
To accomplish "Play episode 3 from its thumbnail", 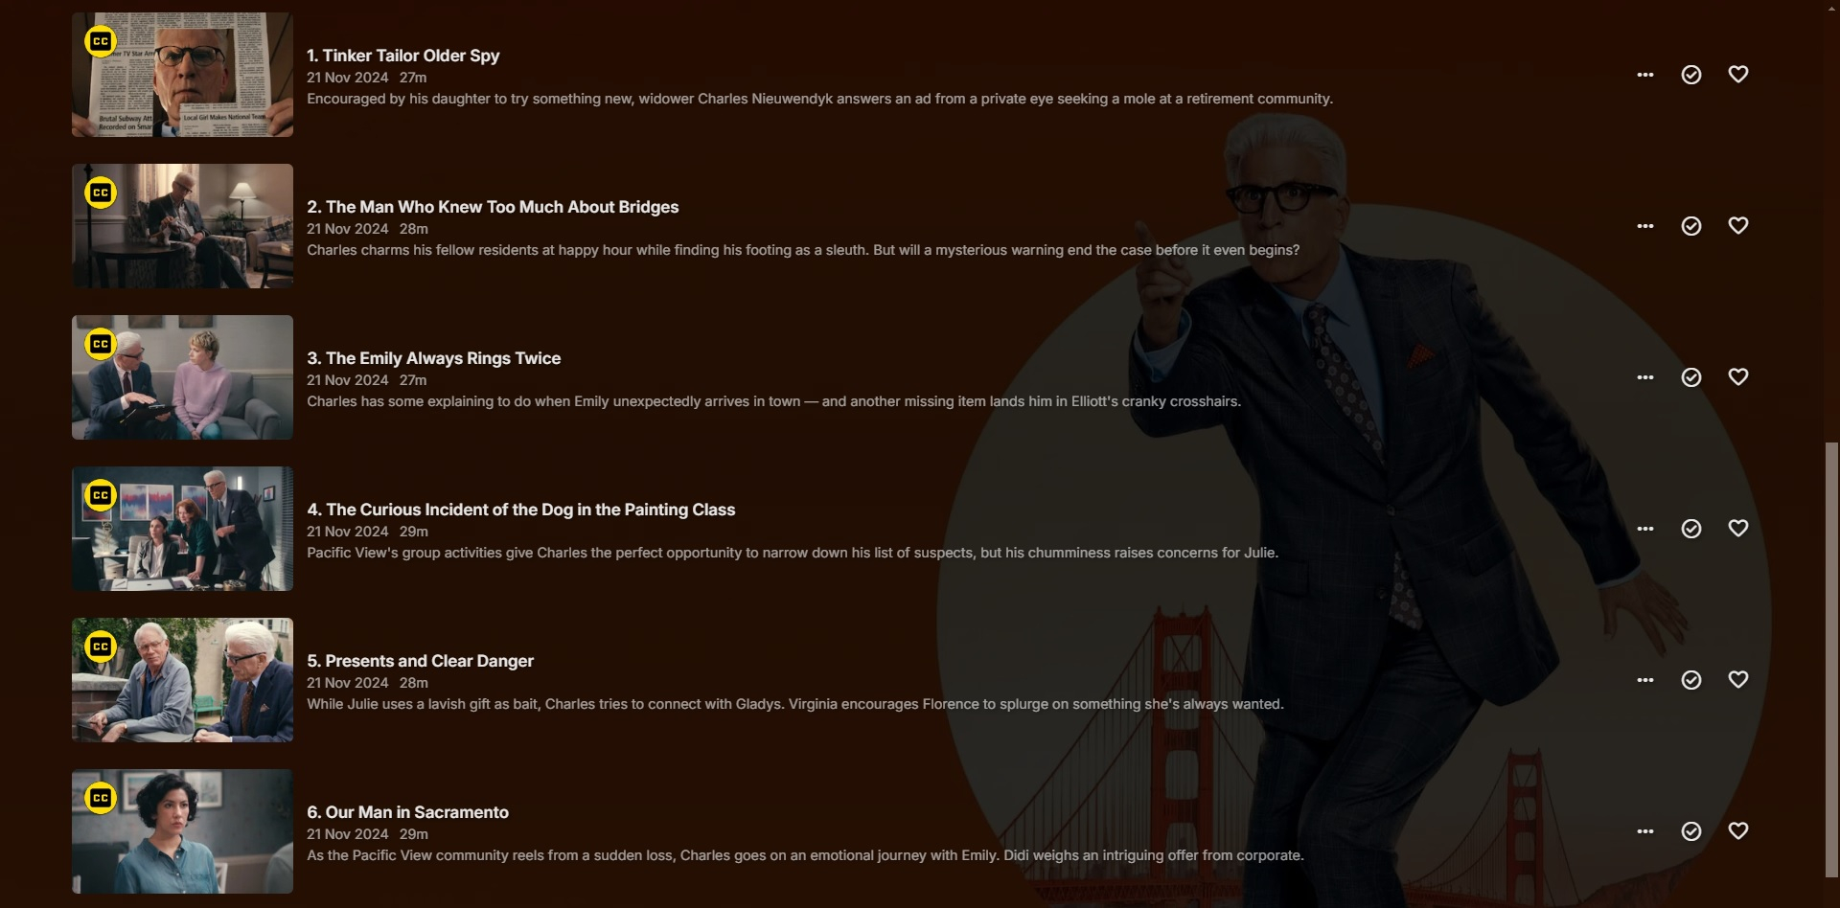I will 182,377.
